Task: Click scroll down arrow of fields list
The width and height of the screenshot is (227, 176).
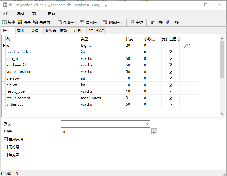Action: (x=222, y=114)
